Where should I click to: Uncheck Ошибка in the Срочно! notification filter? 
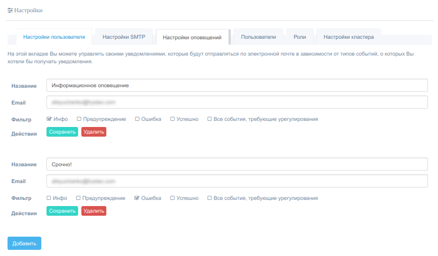pos(137,198)
